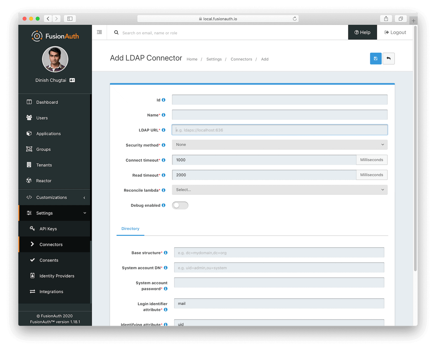Screen dimensions: 436x350
Task: Click the info icon next to Connect timeout
Action: click(x=163, y=160)
